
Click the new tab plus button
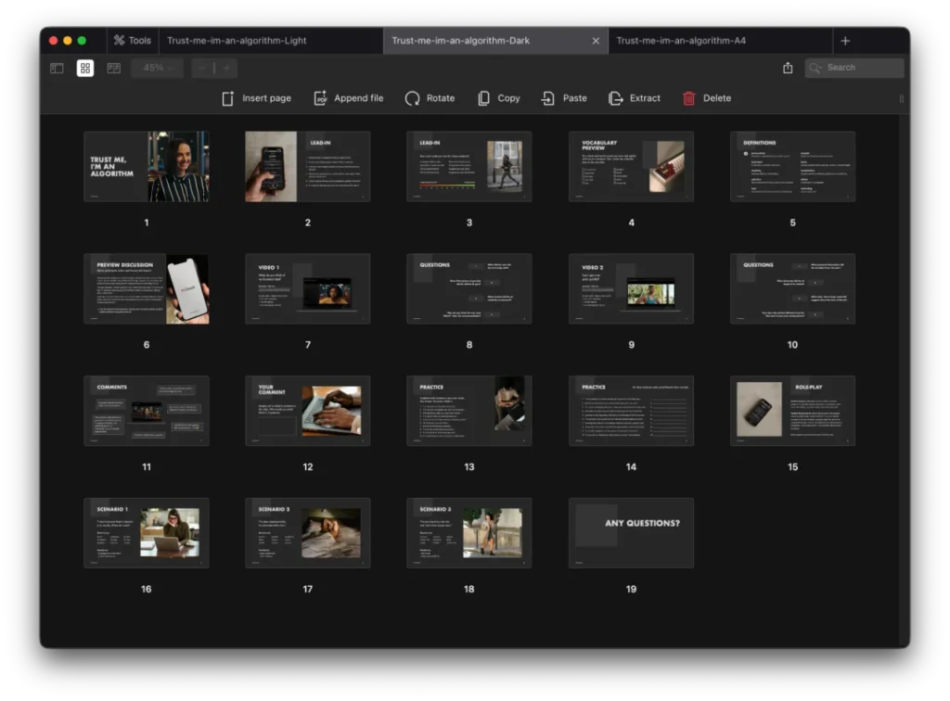click(845, 40)
